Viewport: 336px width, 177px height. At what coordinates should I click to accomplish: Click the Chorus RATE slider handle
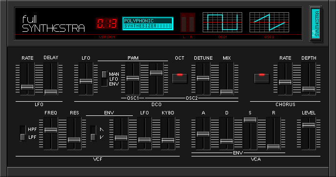[x=285, y=82]
